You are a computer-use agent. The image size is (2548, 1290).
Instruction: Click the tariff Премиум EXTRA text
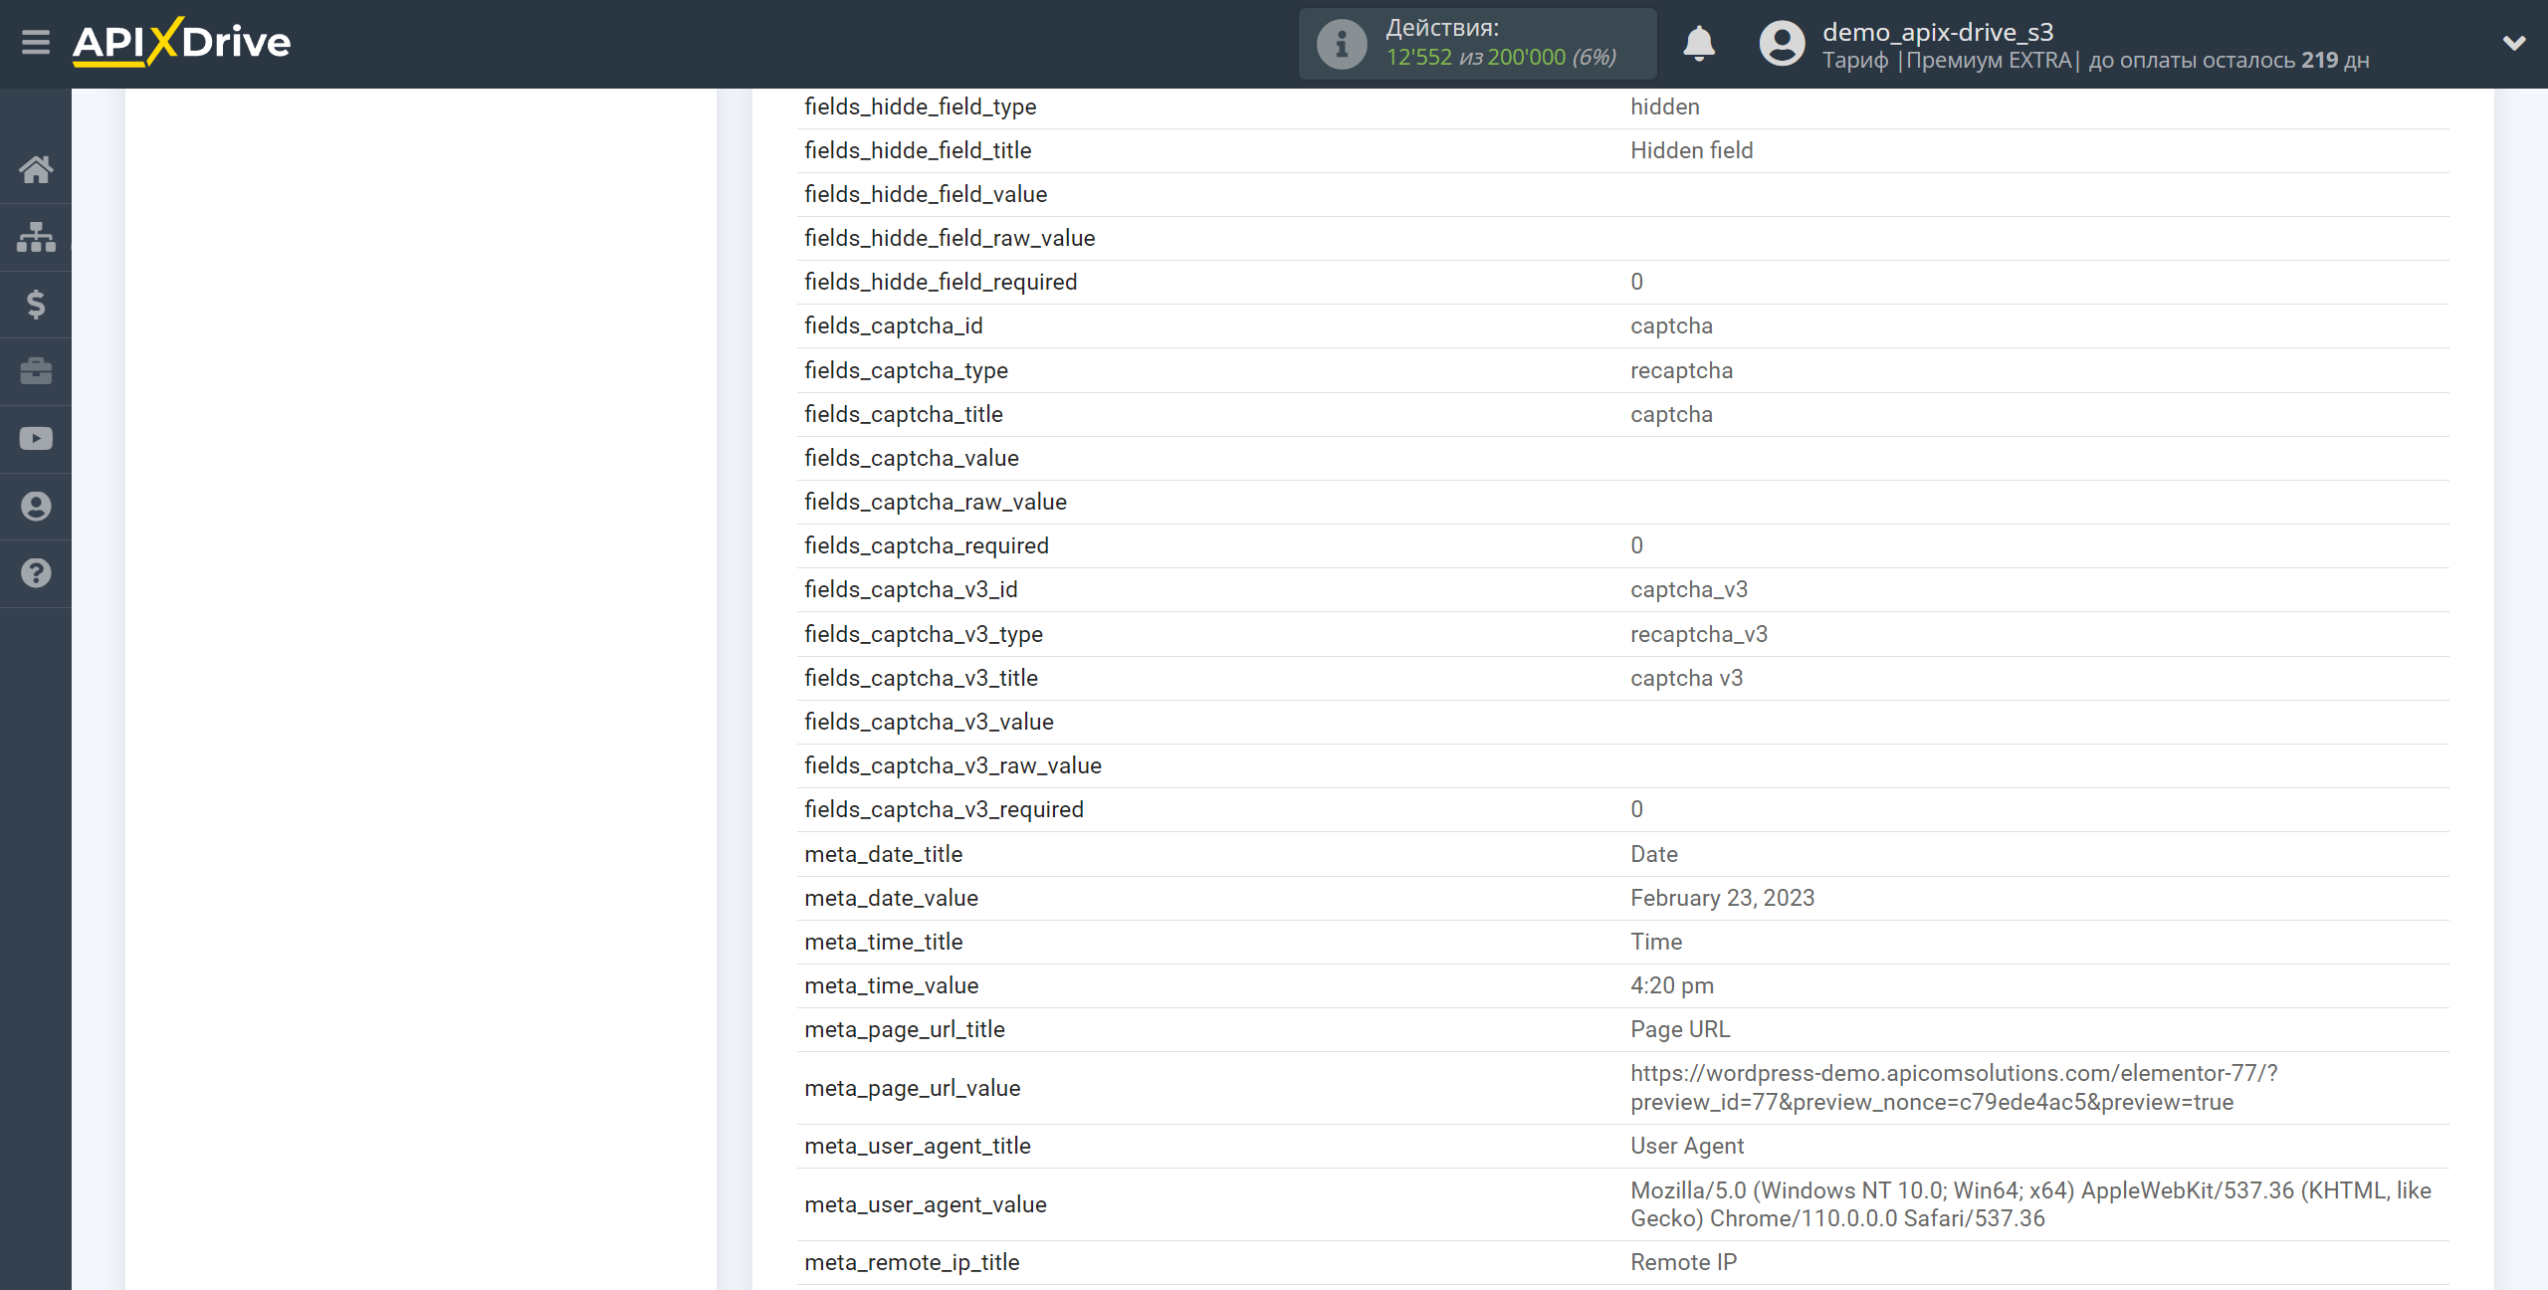[1989, 61]
